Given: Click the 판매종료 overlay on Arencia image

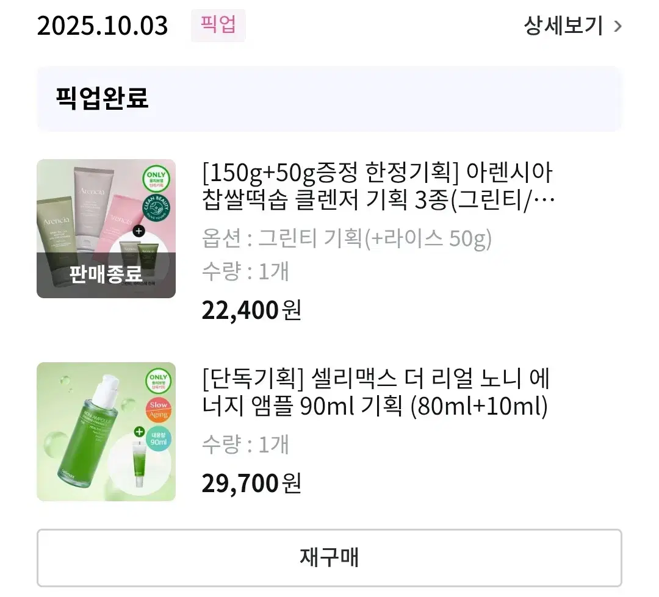Looking at the screenshot, I should coord(106,274).
